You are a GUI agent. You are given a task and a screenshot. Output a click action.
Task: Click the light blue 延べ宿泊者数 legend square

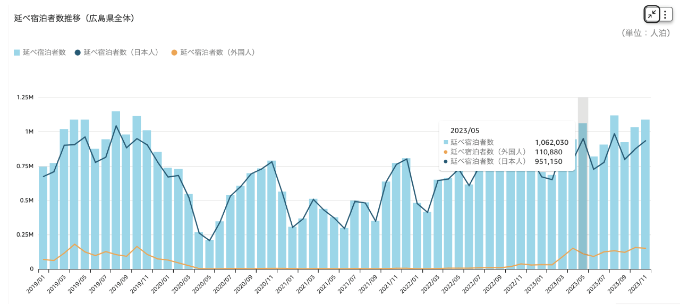click(17, 53)
